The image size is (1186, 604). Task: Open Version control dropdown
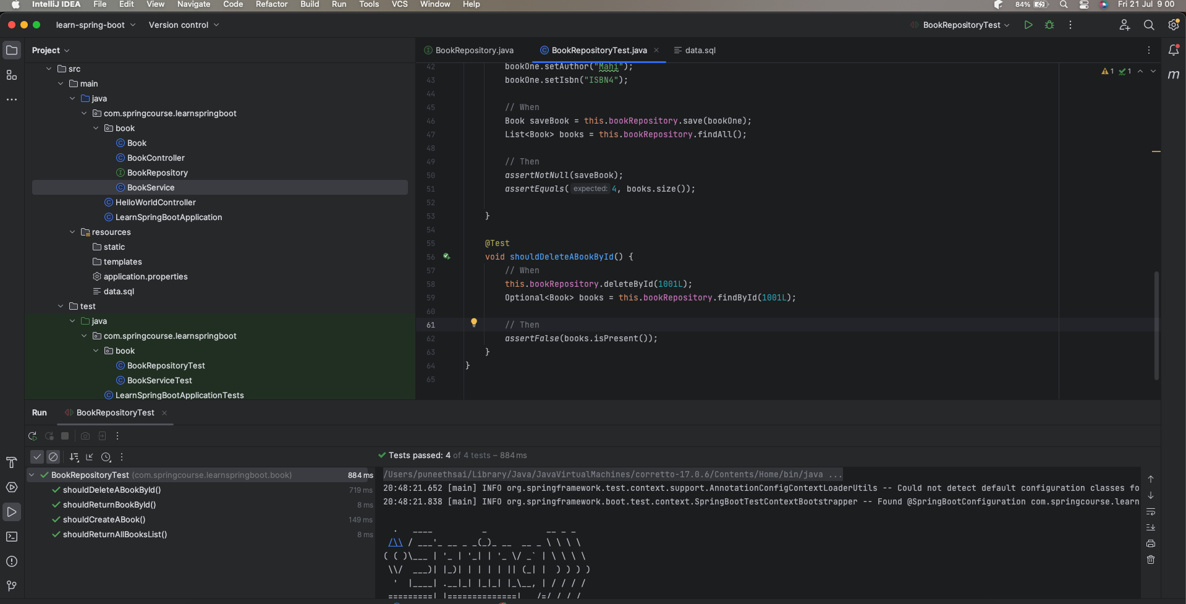[x=184, y=25]
